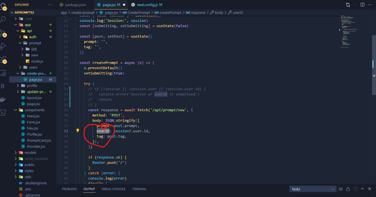Switch to the TERMINAL tab
376x197 pixels.
(139, 189)
